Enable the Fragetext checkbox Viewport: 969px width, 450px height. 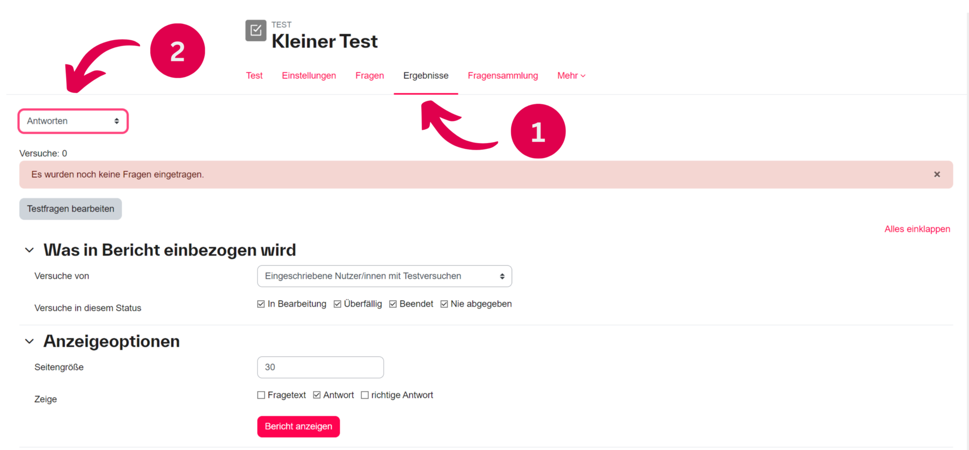point(261,395)
